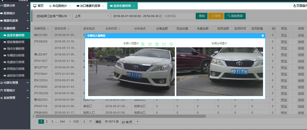Image resolution: width=307 pixels, height=130 pixels.
Task: Click the orange 导出 export button
Action: pos(216,16)
